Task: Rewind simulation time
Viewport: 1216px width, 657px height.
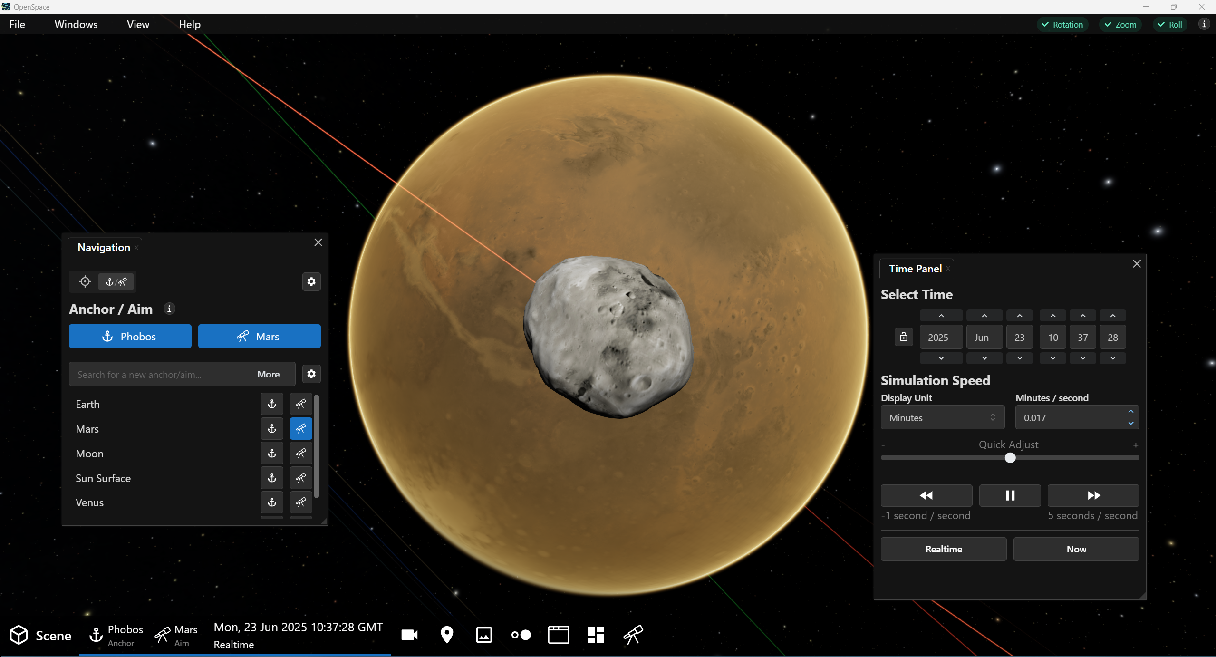Action: click(926, 495)
